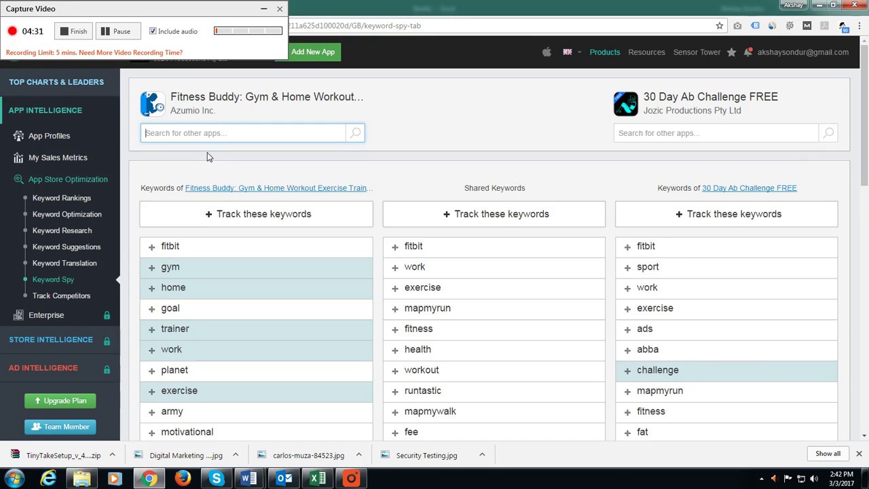Click search magnifier under 30 Day Ab Challenge
Viewport: 869px width, 489px height.
[x=828, y=133]
